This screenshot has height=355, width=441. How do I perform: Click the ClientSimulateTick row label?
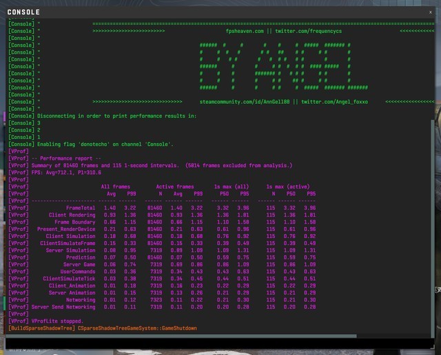pos(69,279)
